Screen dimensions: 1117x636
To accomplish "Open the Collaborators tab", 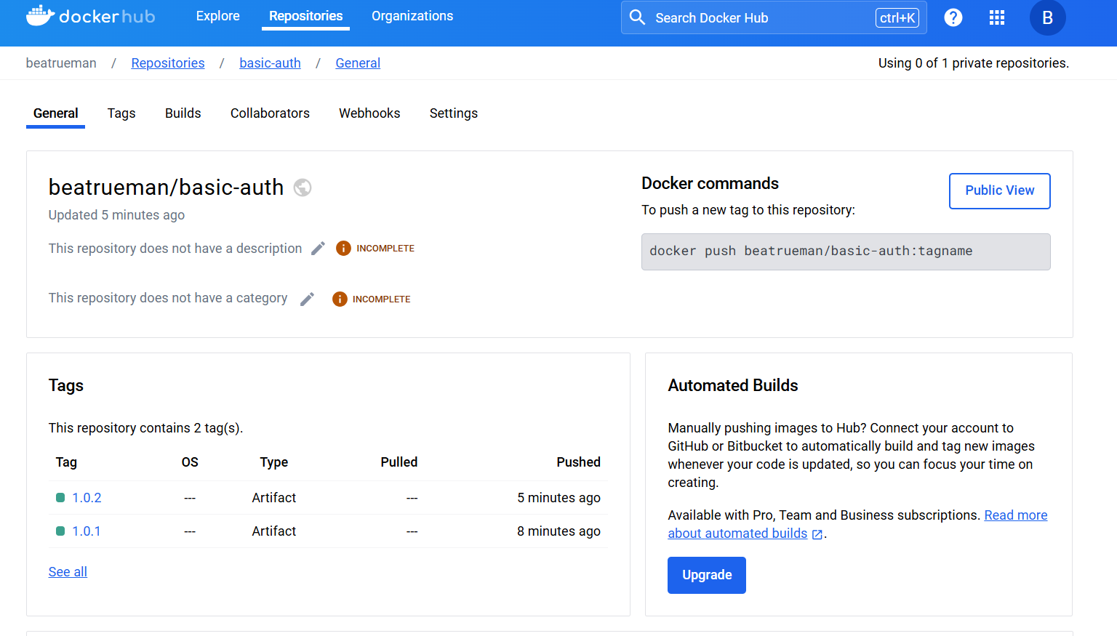I will pyautogui.click(x=270, y=113).
